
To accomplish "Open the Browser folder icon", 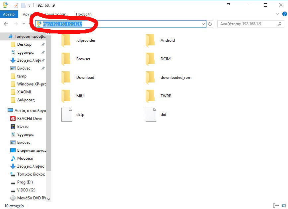I will 66,59.
